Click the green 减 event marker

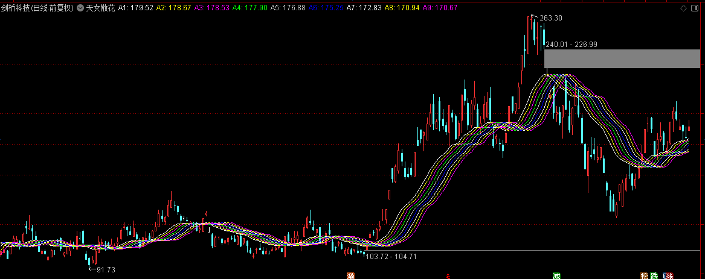[556, 275]
